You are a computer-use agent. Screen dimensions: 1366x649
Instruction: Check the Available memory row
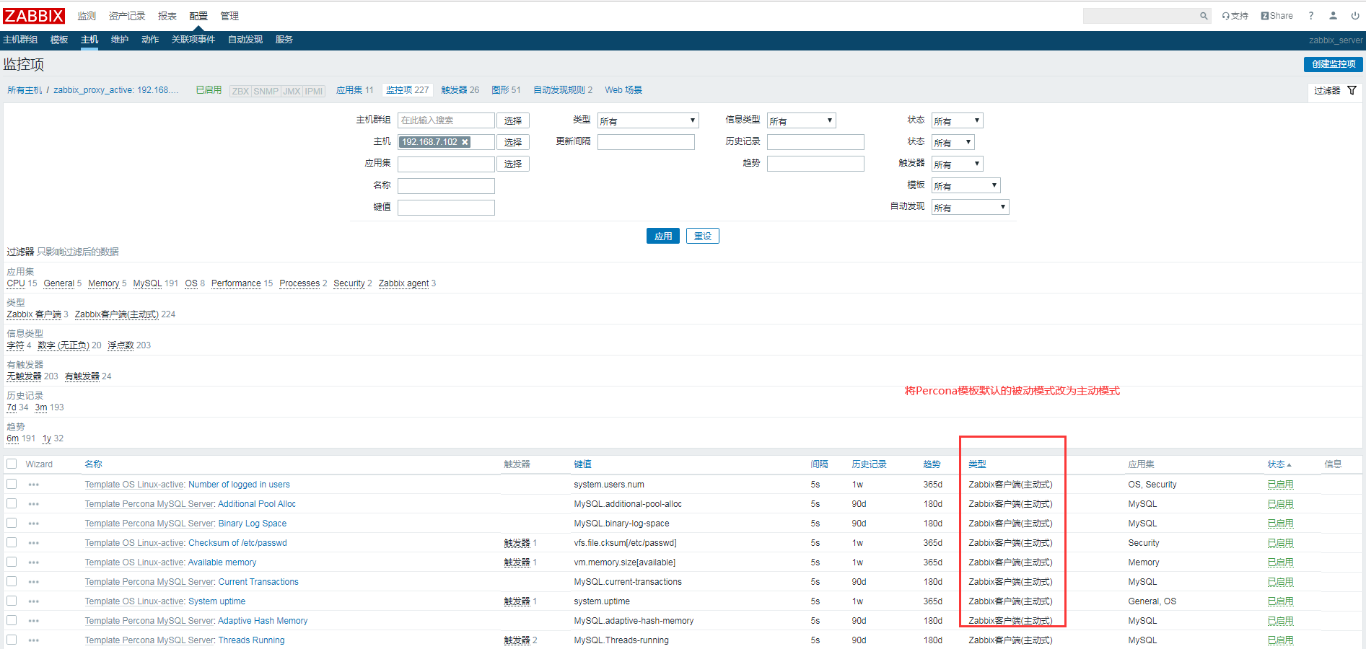[12, 562]
